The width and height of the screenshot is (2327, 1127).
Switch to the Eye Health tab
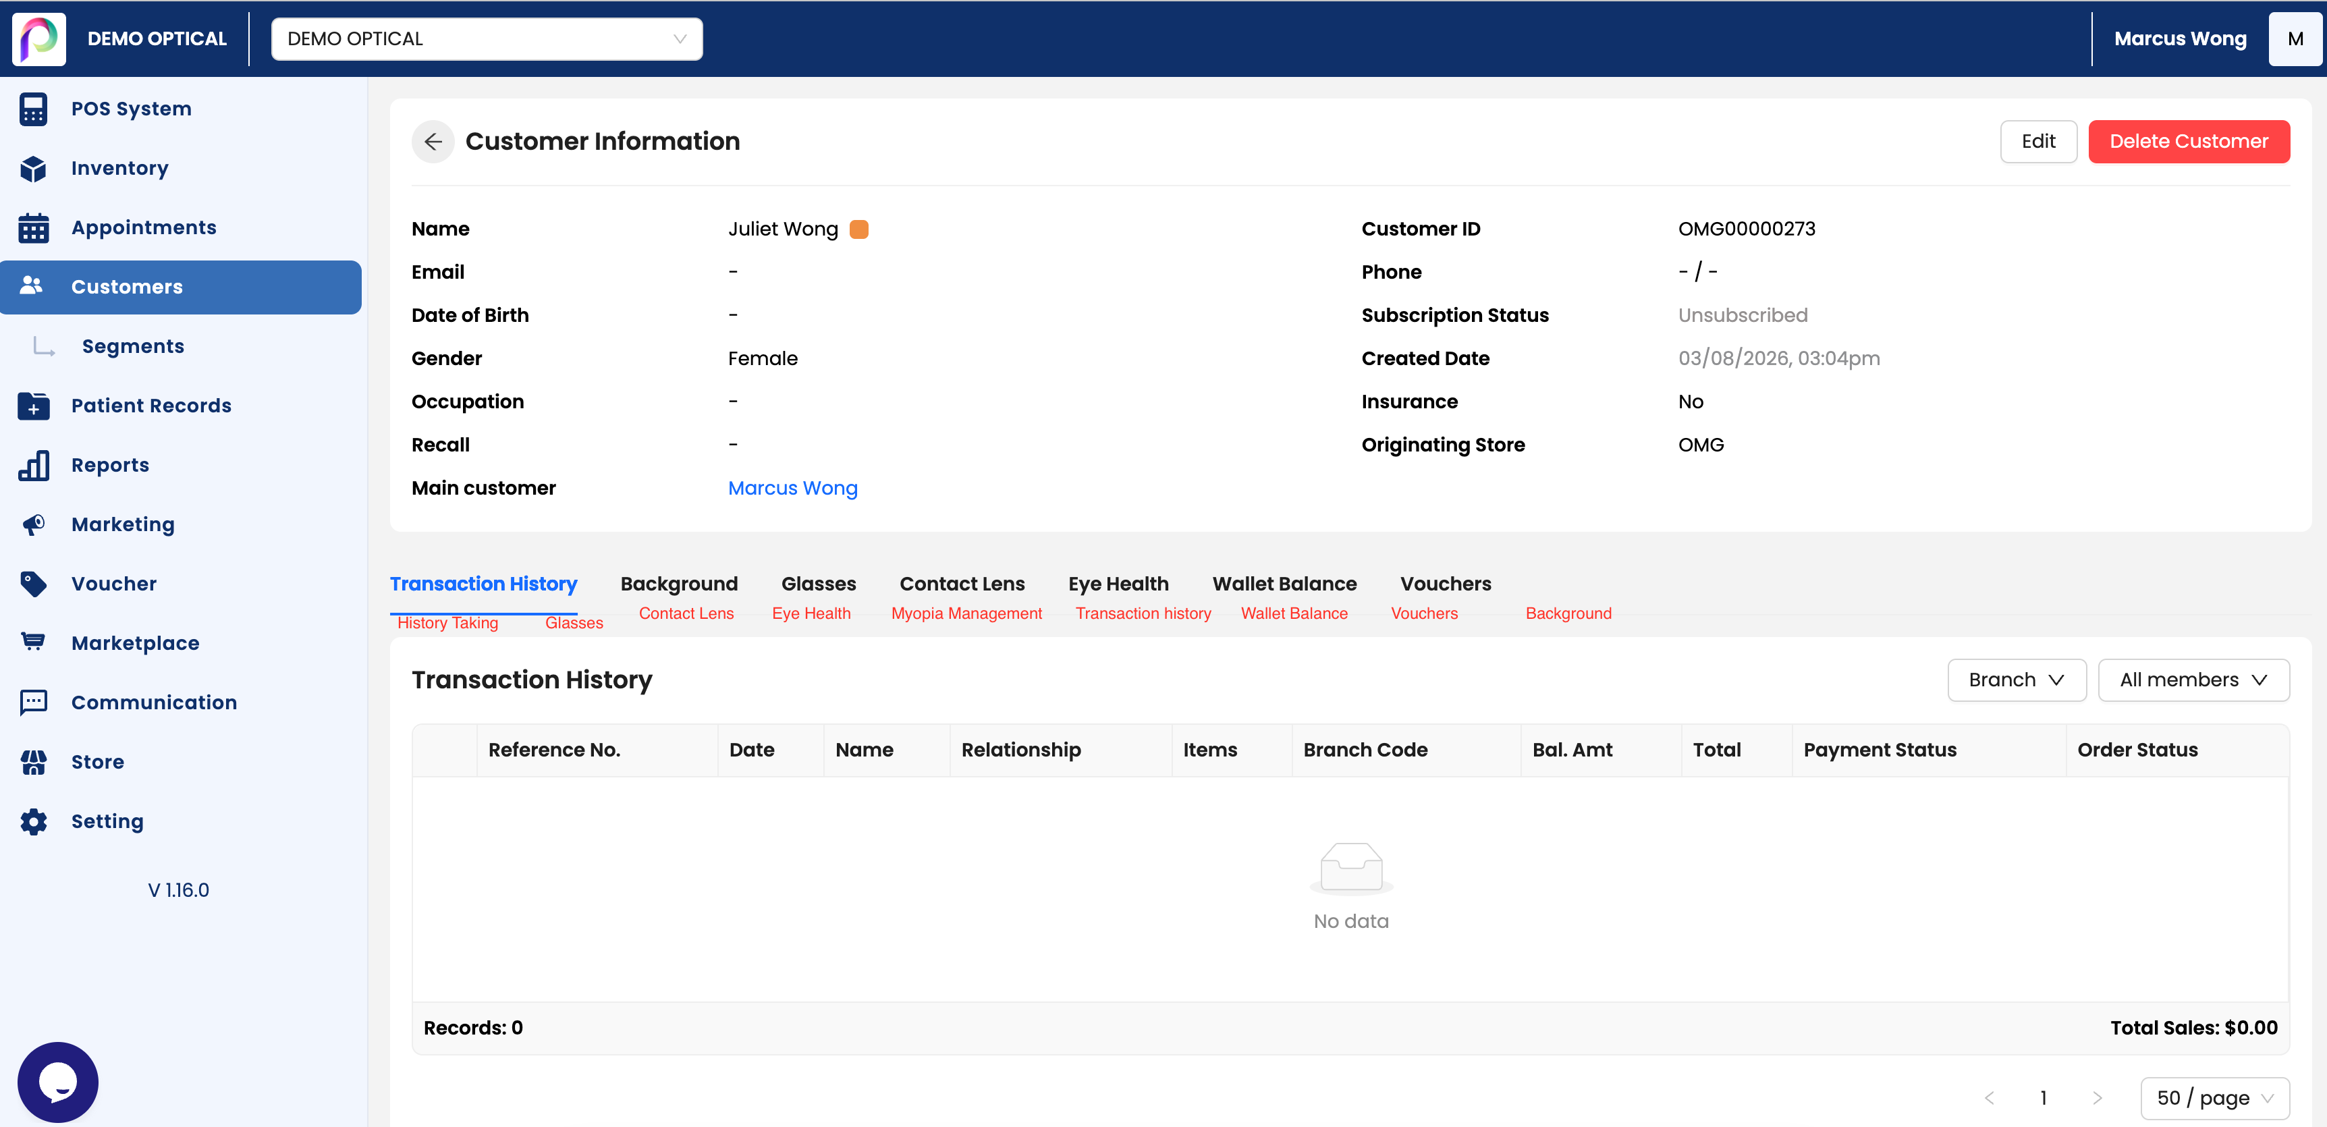tap(1118, 584)
